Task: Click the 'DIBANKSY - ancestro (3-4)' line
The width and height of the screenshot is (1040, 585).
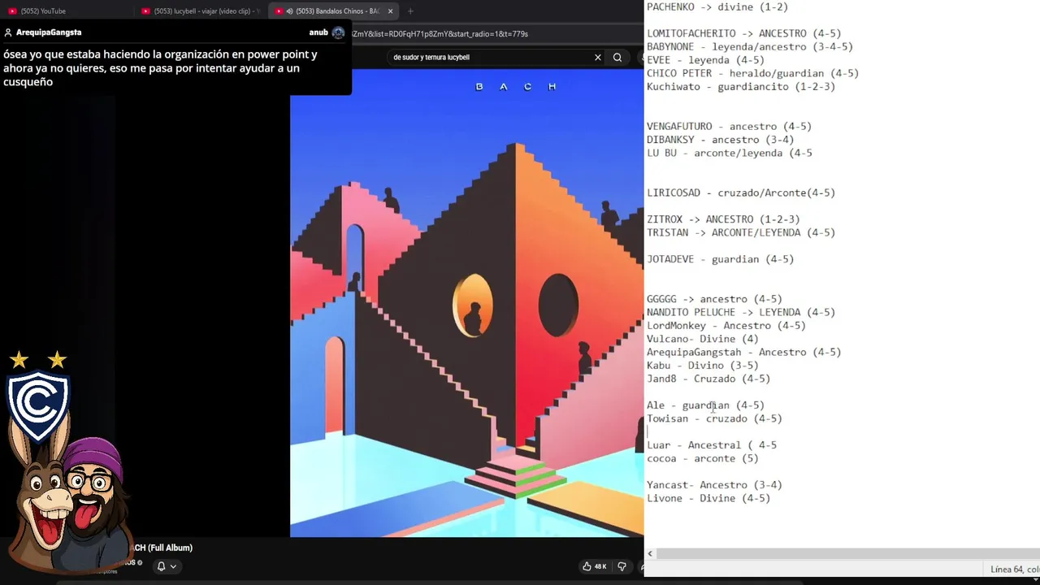Action: [720, 140]
